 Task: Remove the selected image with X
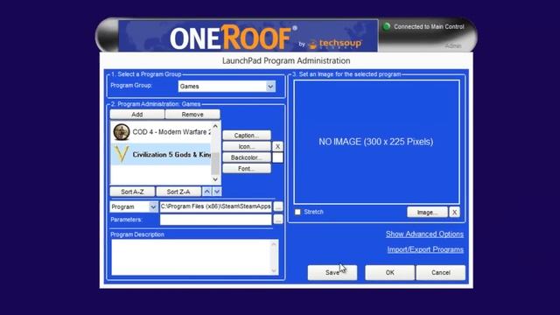pos(454,212)
